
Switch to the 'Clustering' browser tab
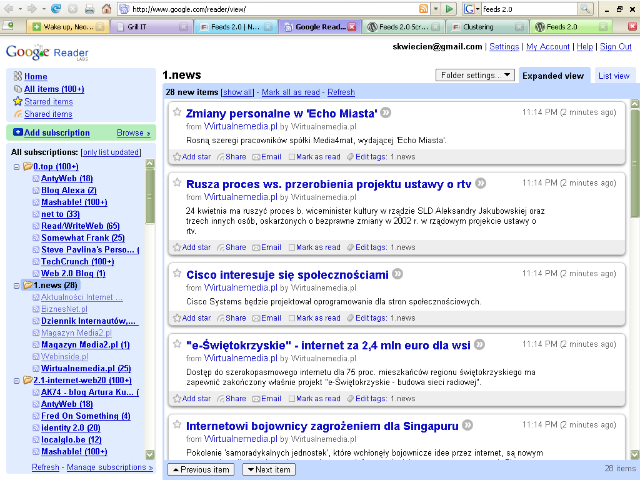(487, 27)
